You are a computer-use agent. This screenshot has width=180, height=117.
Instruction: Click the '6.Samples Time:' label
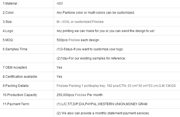coord(15,49)
